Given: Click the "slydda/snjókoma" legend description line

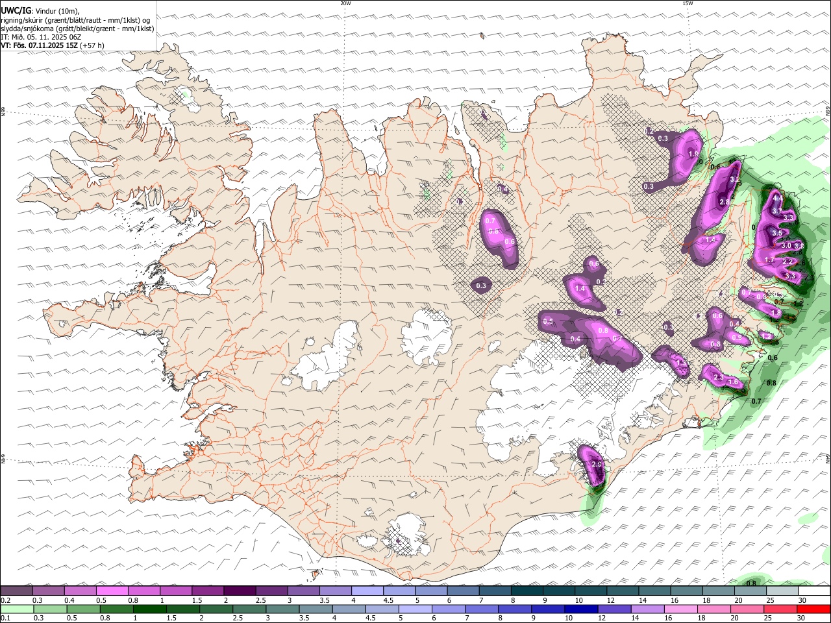Looking at the screenshot, I should [78, 29].
